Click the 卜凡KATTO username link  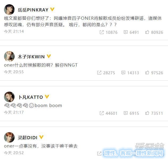(31, 97)
